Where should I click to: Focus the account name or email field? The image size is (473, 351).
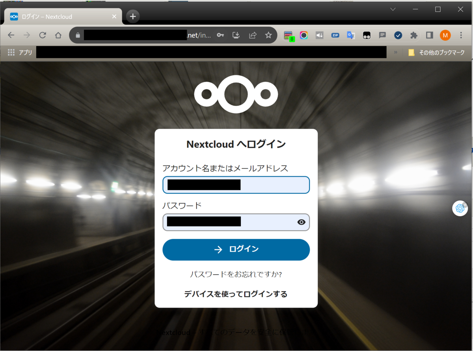236,185
